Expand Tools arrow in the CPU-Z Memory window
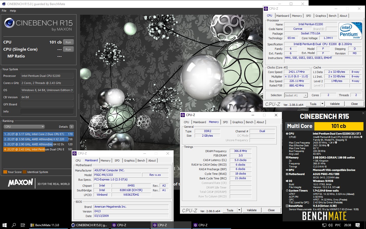Viewport: 366px width, 229px height. (239, 210)
